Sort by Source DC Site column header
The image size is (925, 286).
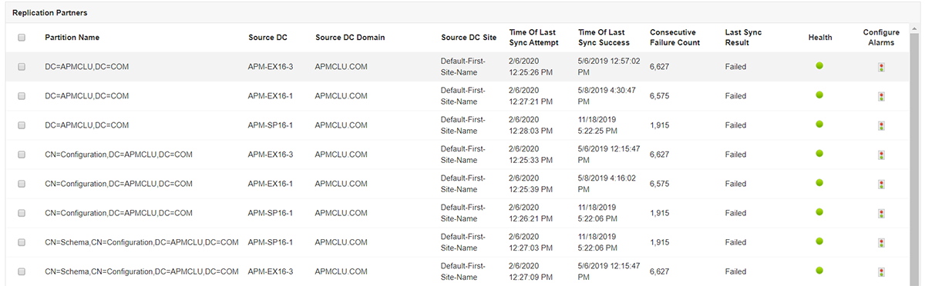469,37
